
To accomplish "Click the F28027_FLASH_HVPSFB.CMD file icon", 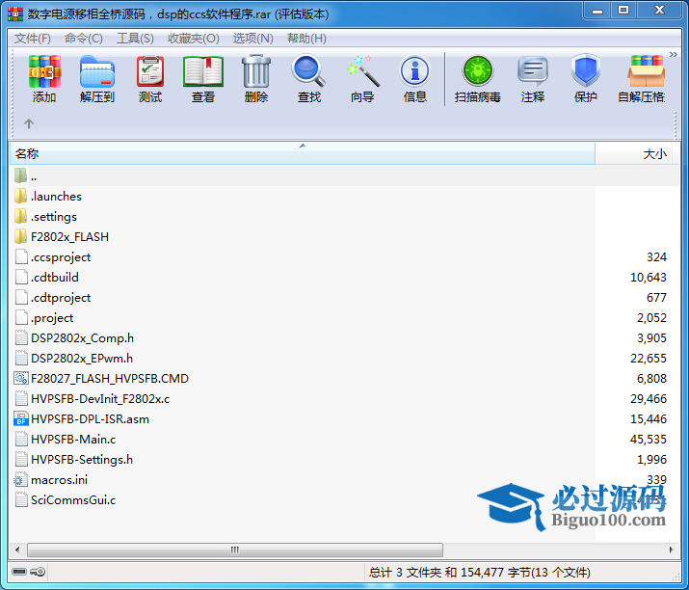I will pyautogui.click(x=21, y=378).
